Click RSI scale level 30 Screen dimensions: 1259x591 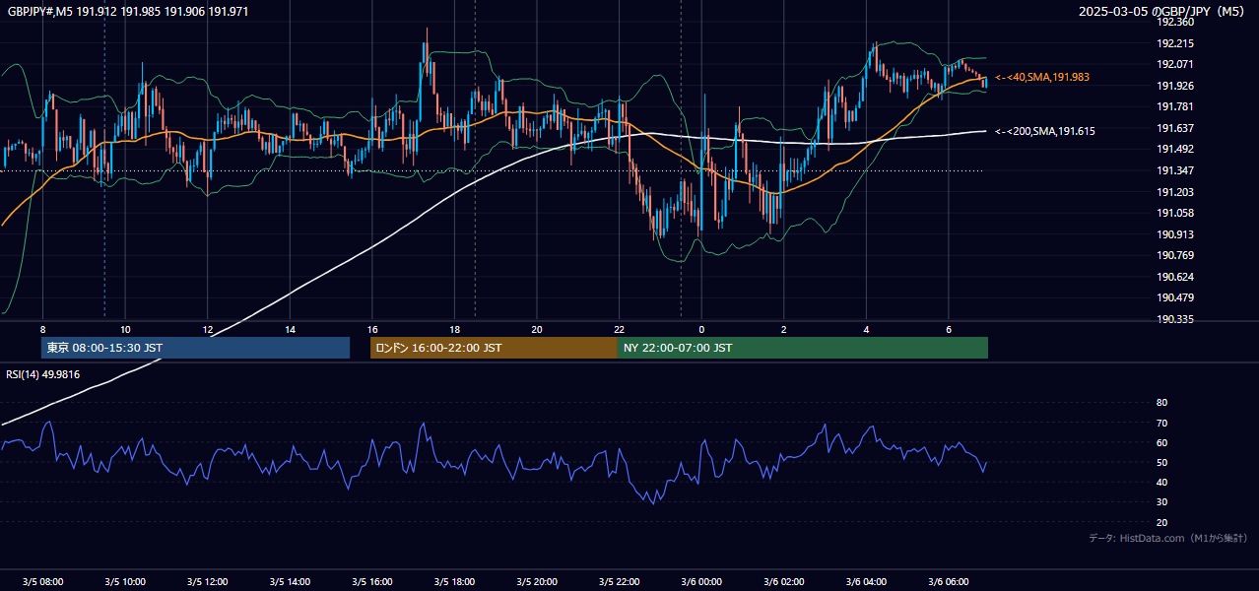pyautogui.click(x=1161, y=502)
